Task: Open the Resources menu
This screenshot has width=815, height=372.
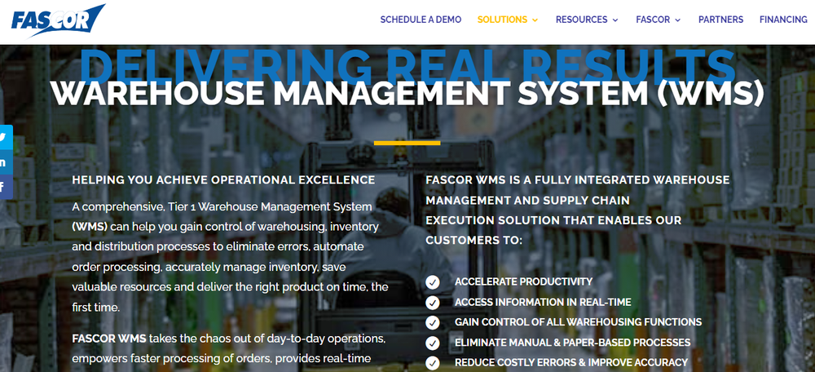Action: (587, 20)
